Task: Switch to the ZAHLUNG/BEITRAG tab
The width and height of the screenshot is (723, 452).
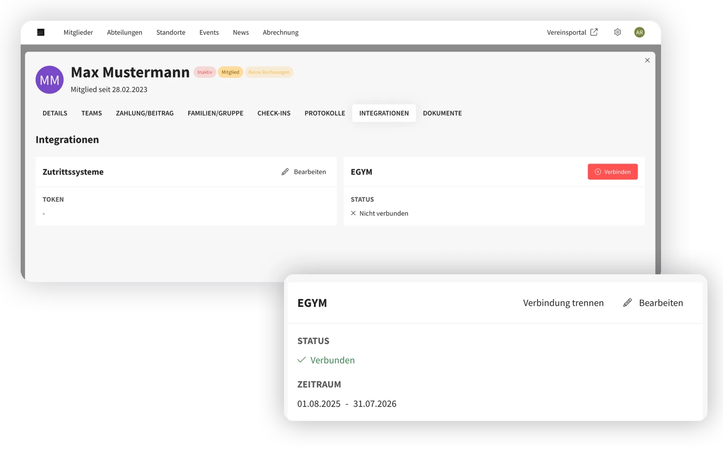Action: pyautogui.click(x=145, y=113)
